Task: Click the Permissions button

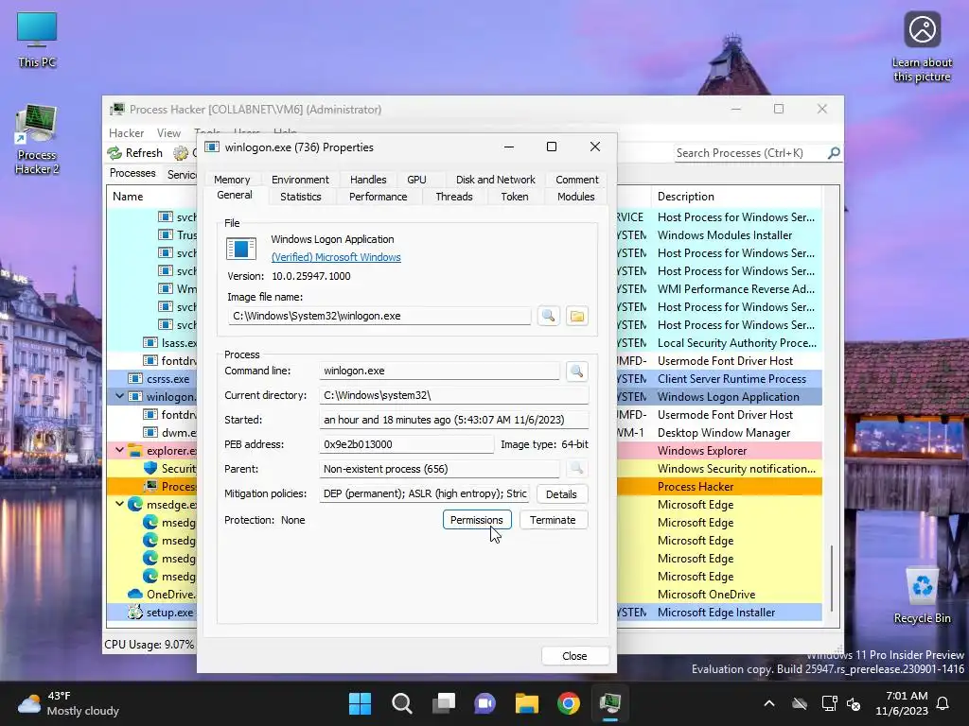Action: pyautogui.click(x=477, y=520)
